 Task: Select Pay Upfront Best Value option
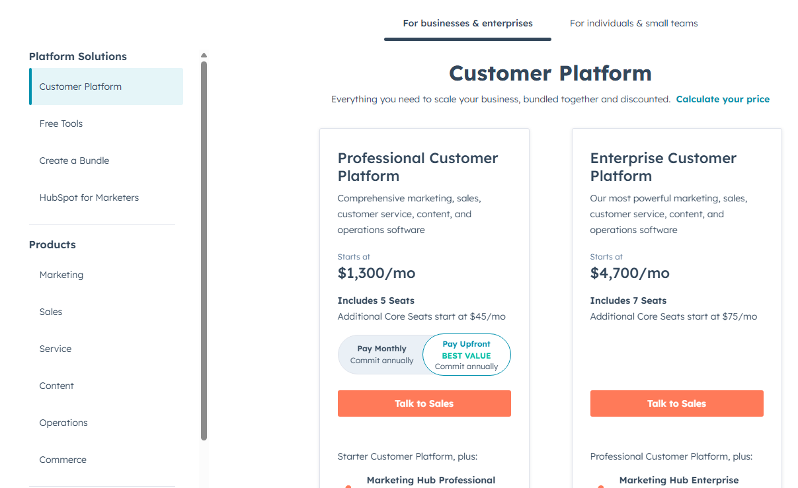click(467, 355)
